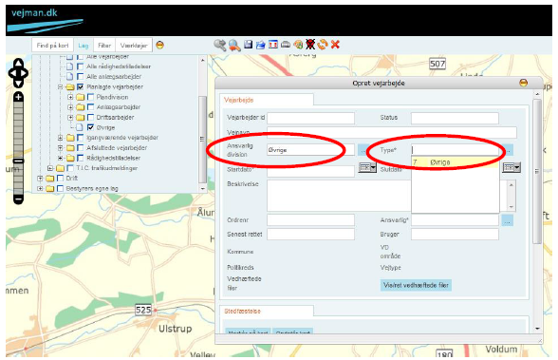Click the Vejnavn input field

tap(392, 132)
